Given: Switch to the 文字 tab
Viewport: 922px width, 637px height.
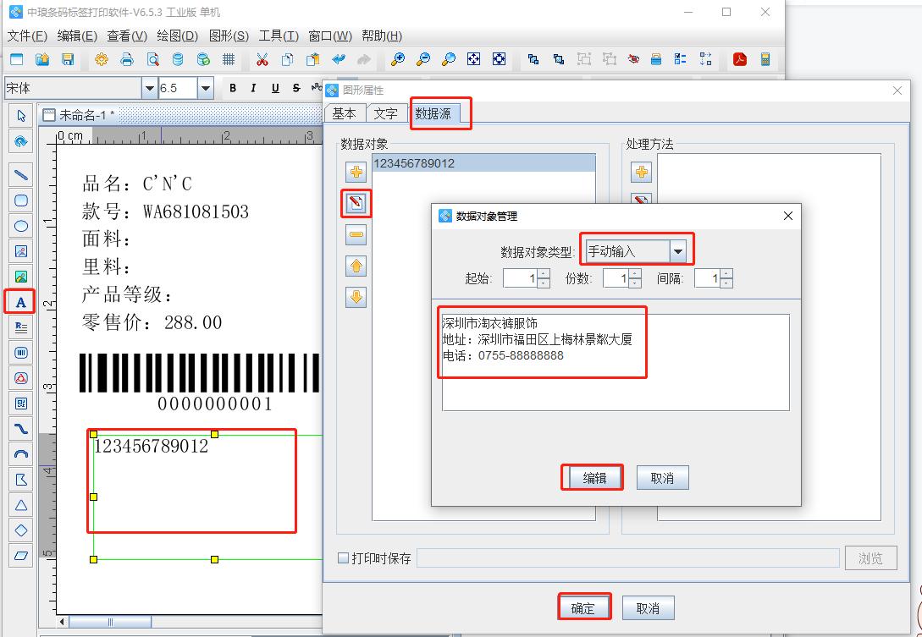Looking at the screenshot, I should pos(387,112).
